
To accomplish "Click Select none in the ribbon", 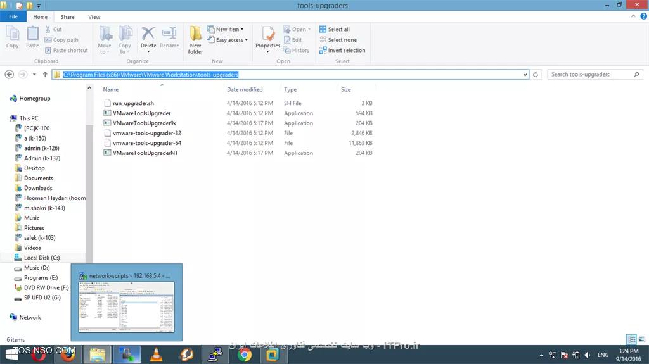I will [338, 40].
